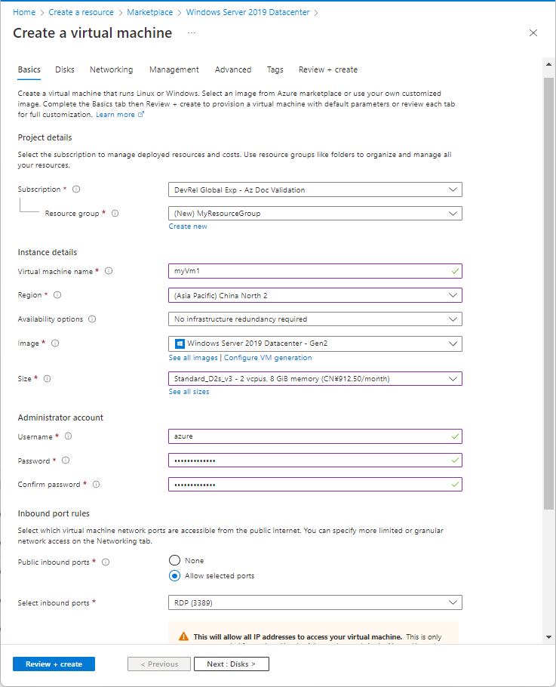Click the Confirm password input field
556x687 pixels.
[315, 485]
